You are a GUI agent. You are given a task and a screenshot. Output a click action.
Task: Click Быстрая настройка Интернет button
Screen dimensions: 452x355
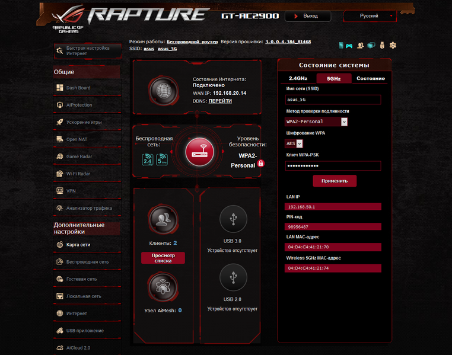click(87, 51)
